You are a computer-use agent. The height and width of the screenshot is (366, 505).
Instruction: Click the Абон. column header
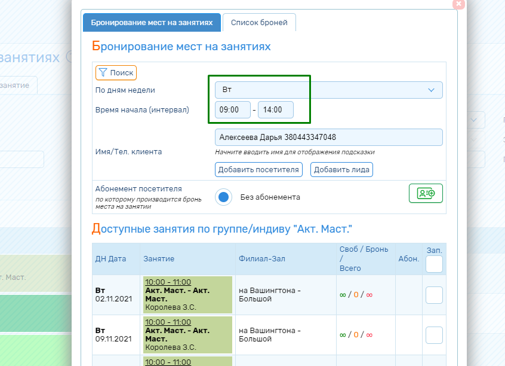(x=409, y=259)
